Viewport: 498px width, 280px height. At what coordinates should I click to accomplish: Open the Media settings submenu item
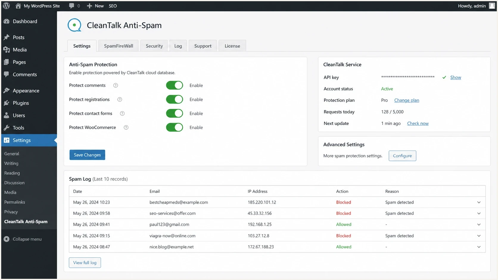pyautogui.click(x=10, y=193)
